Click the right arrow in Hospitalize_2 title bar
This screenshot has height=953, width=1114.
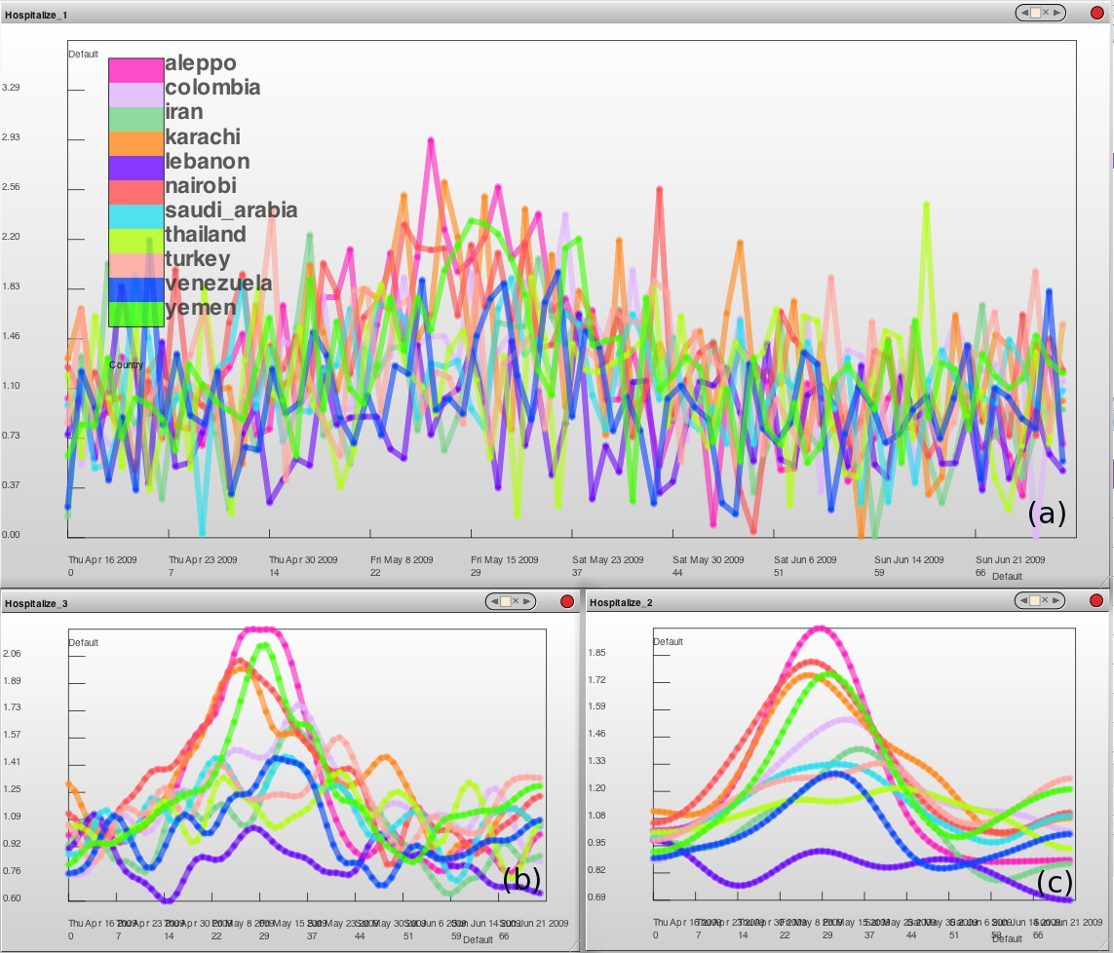1058,601
